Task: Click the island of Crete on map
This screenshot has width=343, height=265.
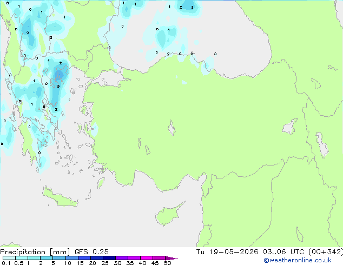Action: (x=60, y=197)
